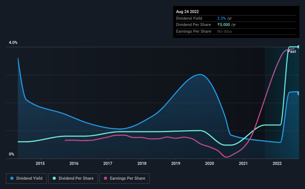Toggle the Dividend Per Share legend series
Image resolution: width=305 pixels, height=189 pixels.
tap(73, 179)
